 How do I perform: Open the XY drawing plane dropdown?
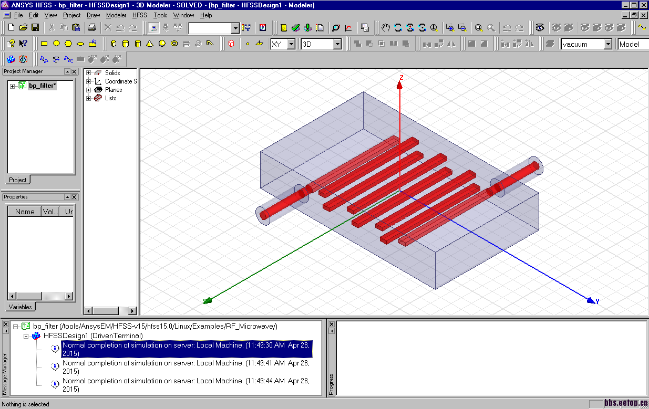pos(291,45)
